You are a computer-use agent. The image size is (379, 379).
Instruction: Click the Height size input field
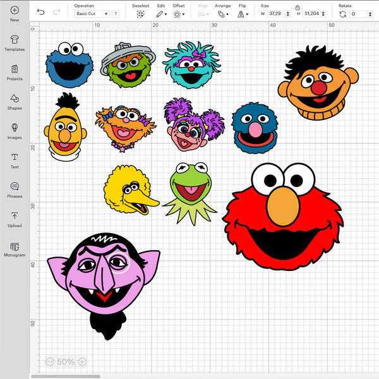(311, 14)
